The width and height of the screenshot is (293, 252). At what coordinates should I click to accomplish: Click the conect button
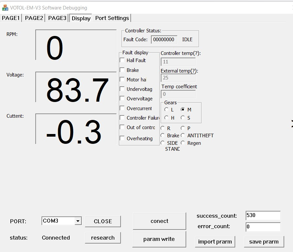point(159,221)
